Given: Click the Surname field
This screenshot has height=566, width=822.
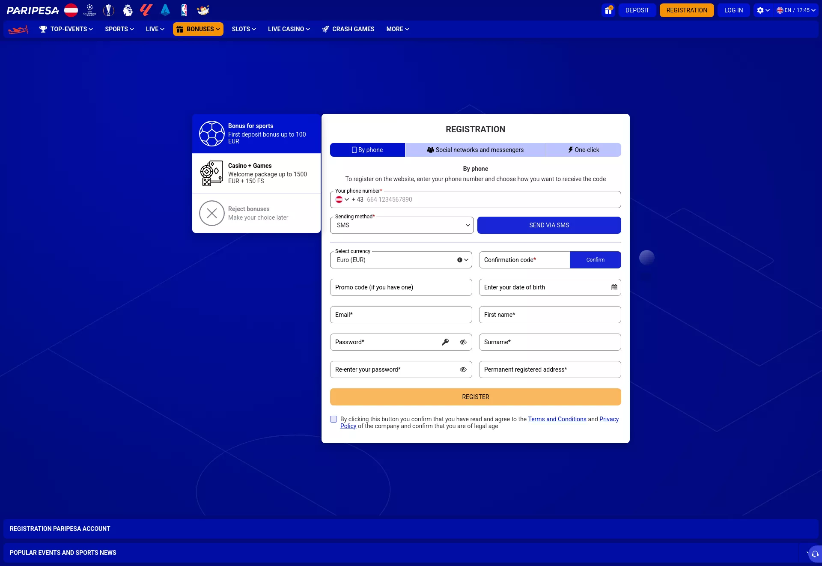Looking at the screenshot, I should [550, 342].
